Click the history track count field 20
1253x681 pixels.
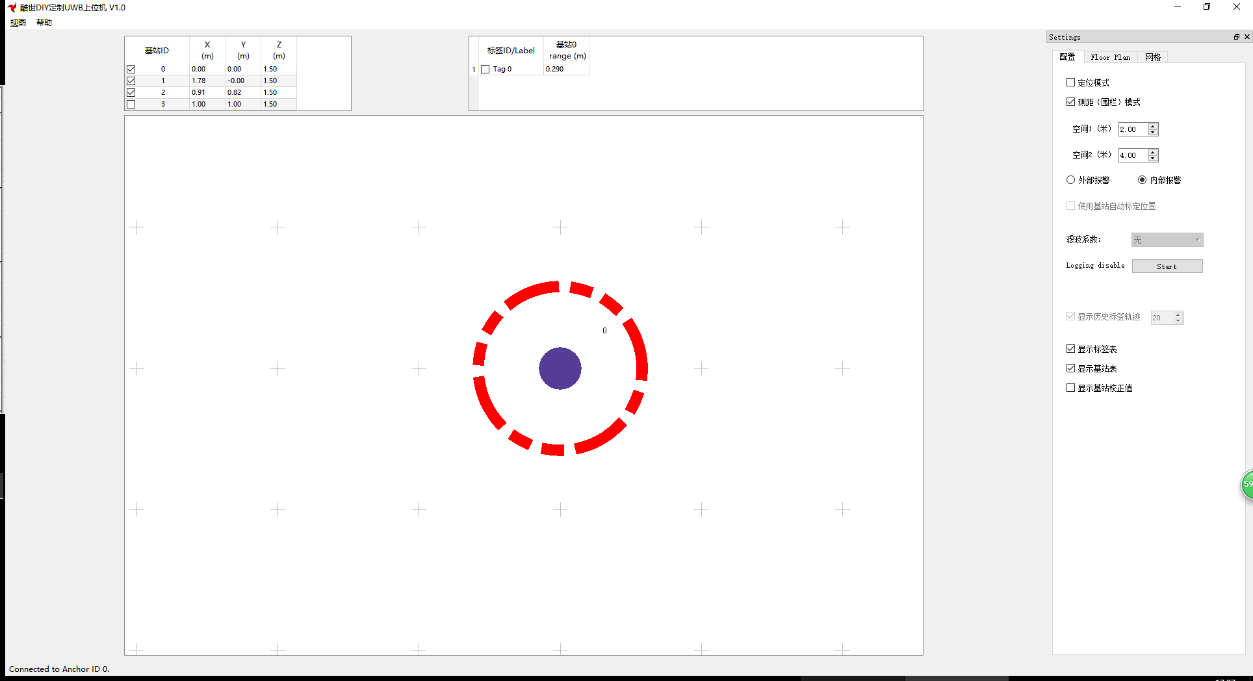(1161, 318)
